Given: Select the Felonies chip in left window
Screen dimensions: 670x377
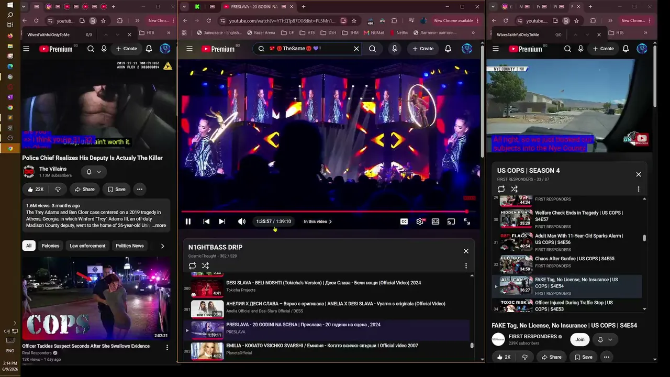Looking at the screenshot, I should tap(51, 246).
